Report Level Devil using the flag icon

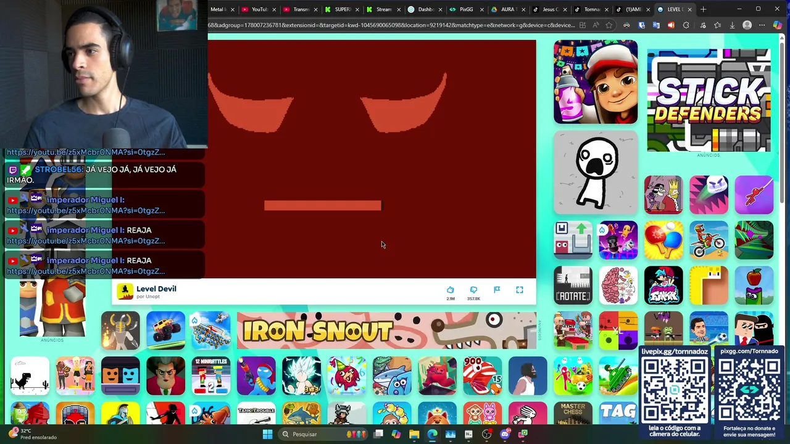coord(497,290)
